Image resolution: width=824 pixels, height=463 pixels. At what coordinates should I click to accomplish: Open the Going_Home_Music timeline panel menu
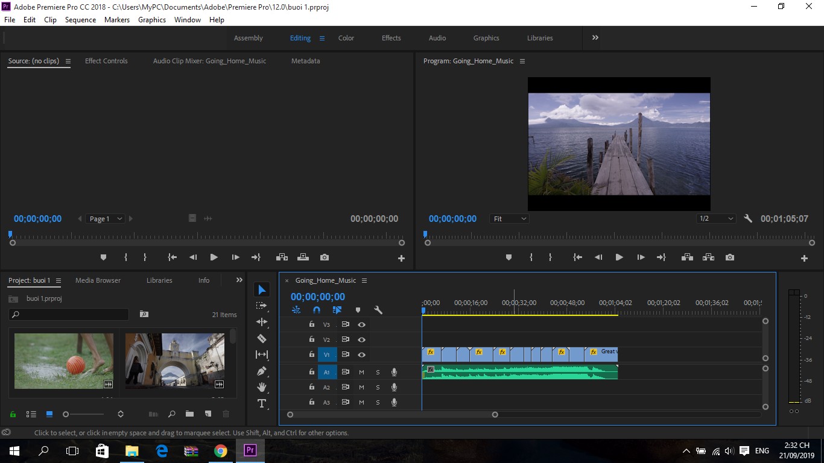(x=364, y=280)
